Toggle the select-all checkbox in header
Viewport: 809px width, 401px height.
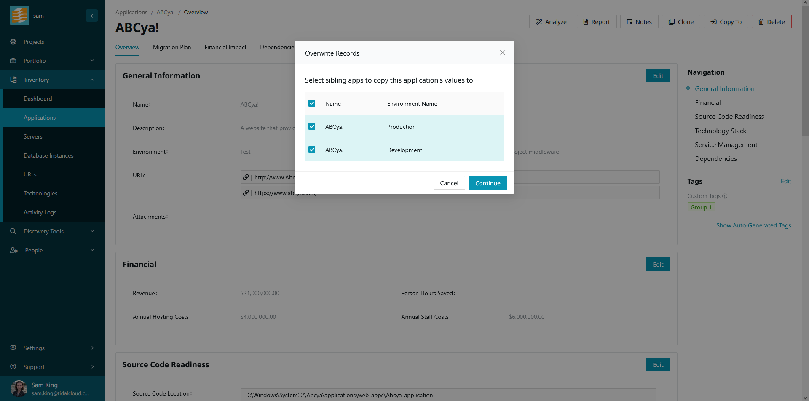click(312, 104)
